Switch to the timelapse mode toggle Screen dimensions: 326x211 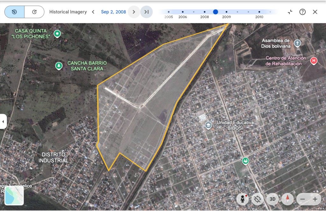[34, 12]
